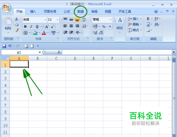Toggle Wrap Text icon

pos(84,19)
